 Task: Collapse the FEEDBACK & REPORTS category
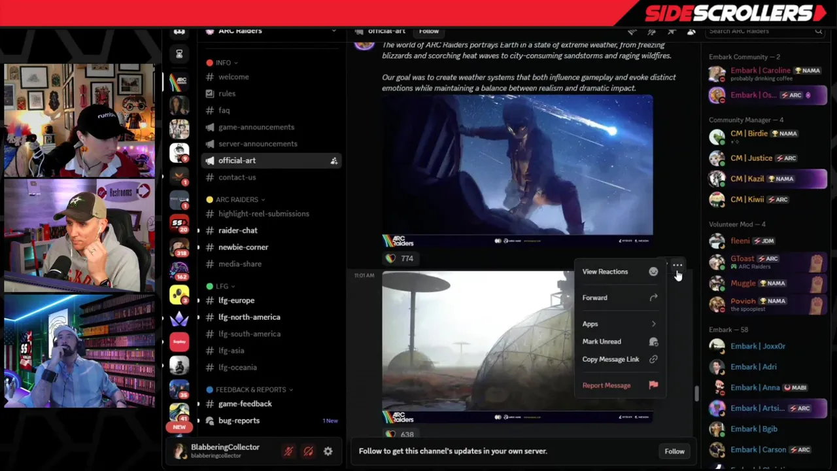click(x=252, y=390)
